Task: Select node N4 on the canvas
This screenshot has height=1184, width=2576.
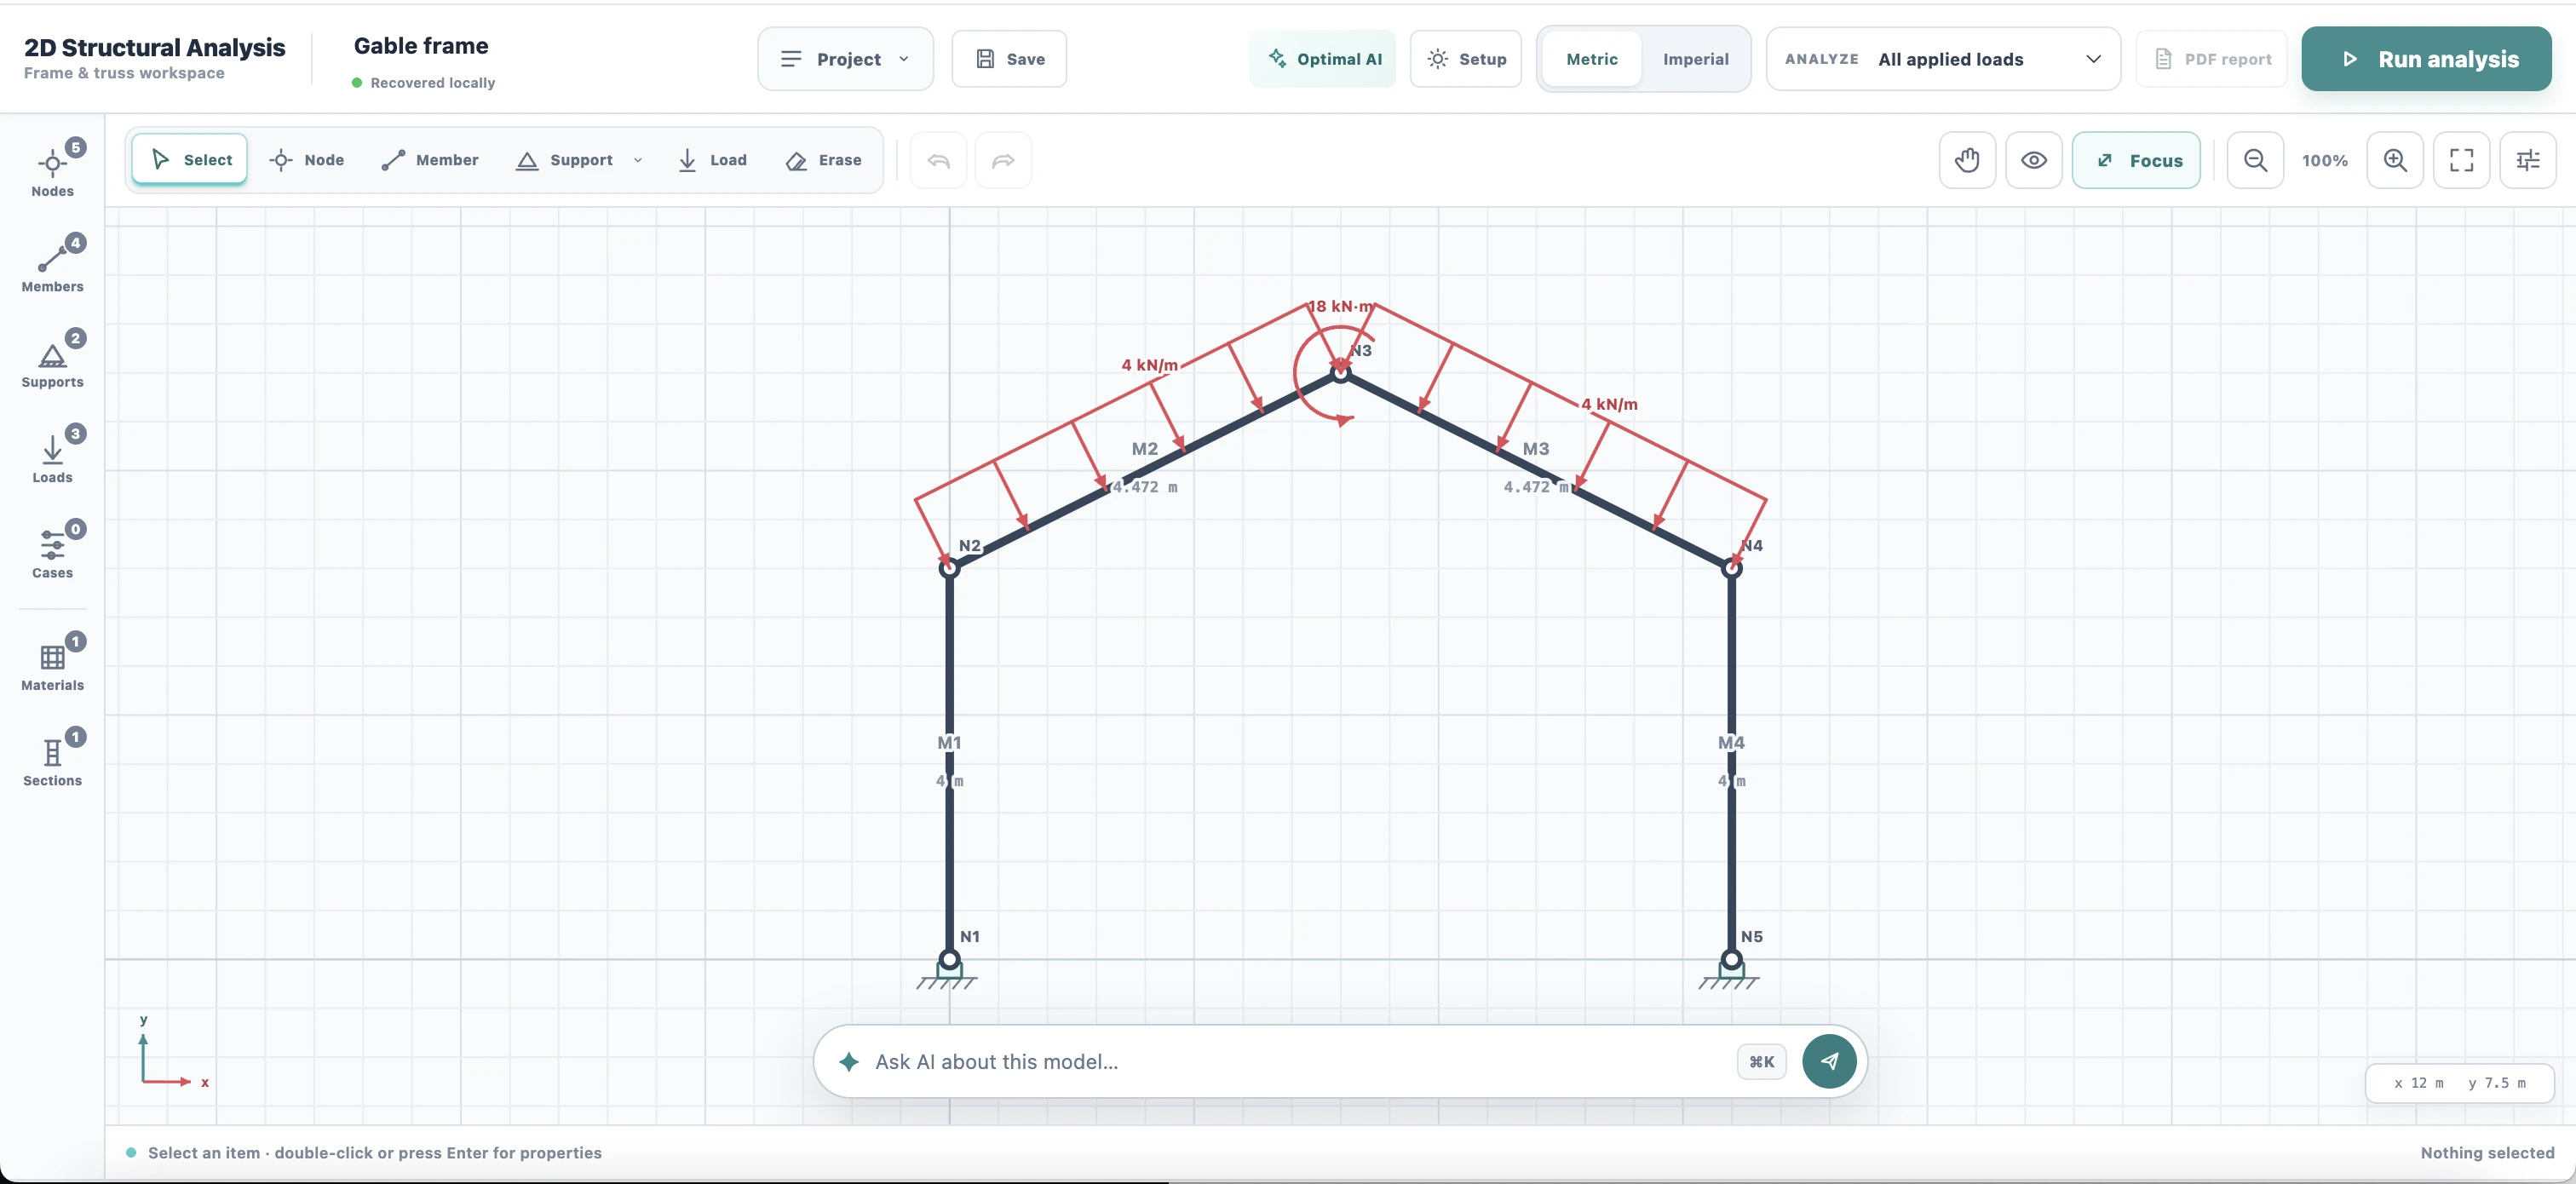Action: pos(1732,568)
